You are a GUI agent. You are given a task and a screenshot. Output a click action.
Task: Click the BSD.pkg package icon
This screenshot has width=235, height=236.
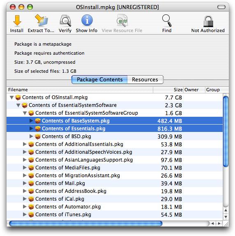38,137
